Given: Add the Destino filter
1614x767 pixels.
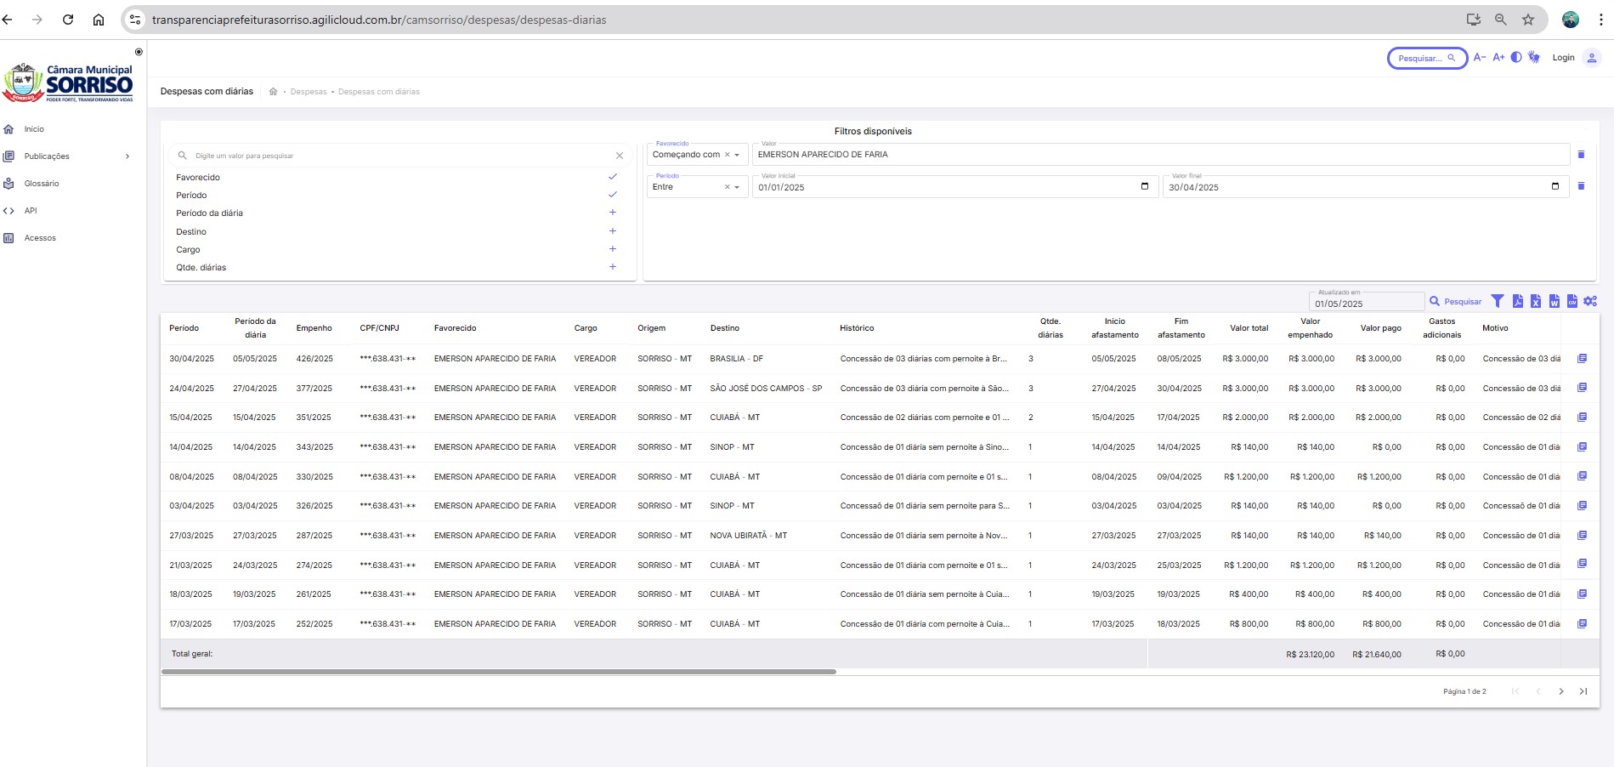Looking at the screenshot, I should click(x=612, y=231).
